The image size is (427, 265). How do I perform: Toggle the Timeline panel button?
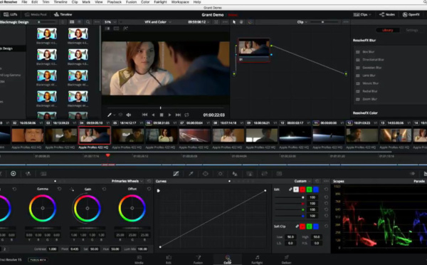click(63, 14)
